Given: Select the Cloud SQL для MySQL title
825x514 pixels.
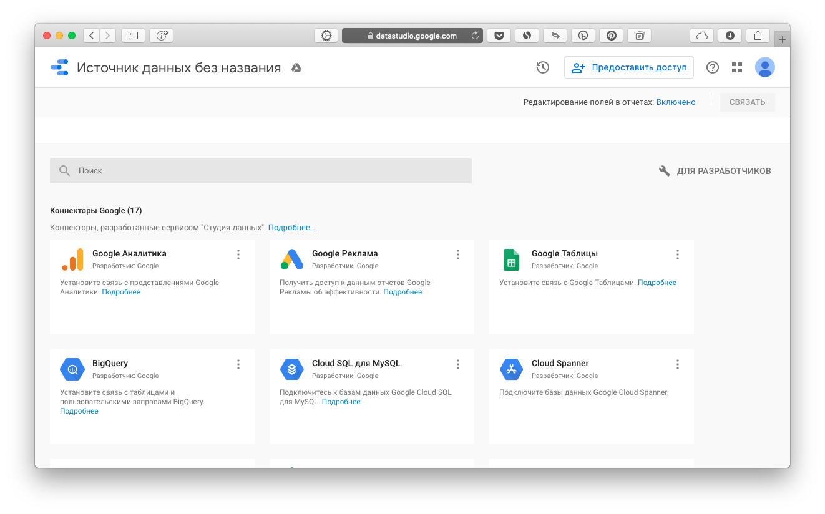Looking at the screenshot, I should [x=356, y=363].
